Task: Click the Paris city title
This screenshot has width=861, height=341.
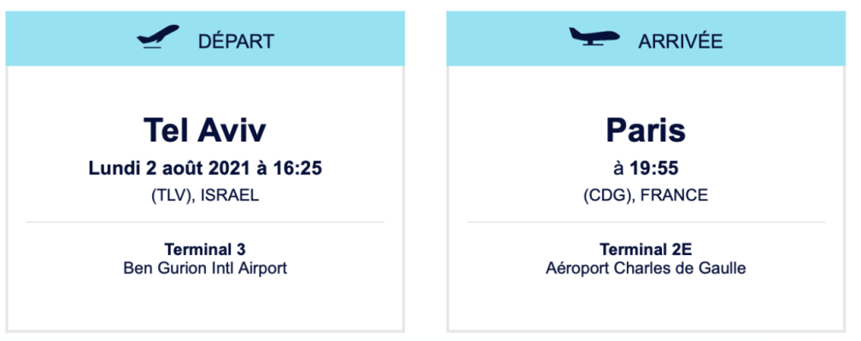Action: [x=646, y=130]
